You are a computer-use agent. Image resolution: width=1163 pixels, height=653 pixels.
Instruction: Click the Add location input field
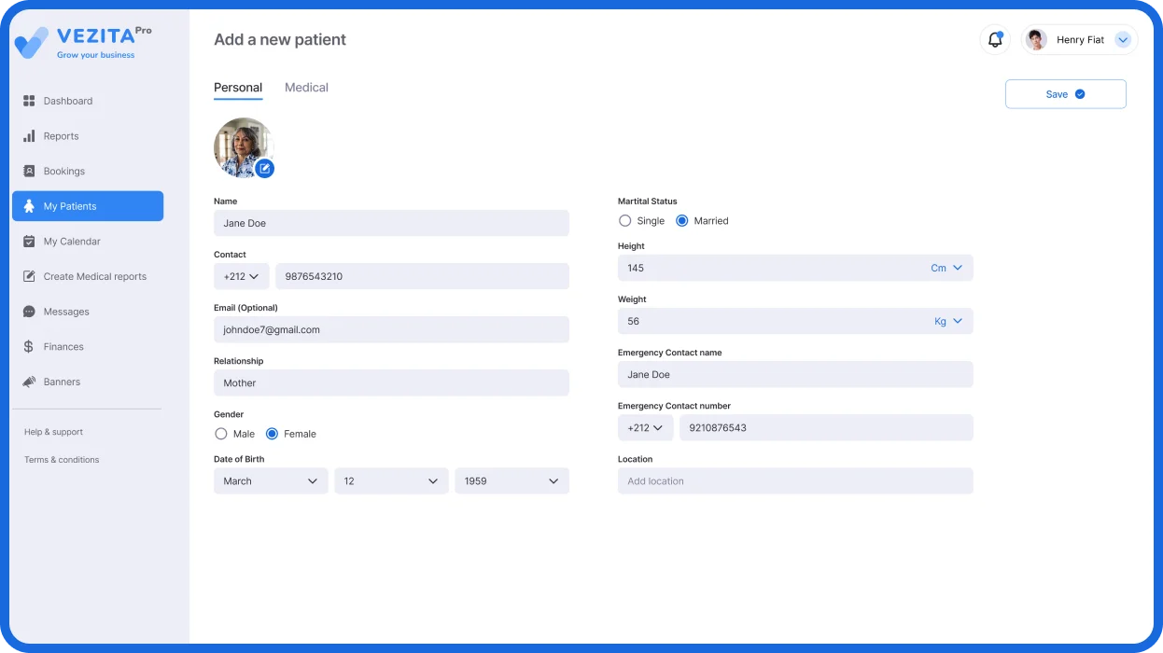[795, 481]
